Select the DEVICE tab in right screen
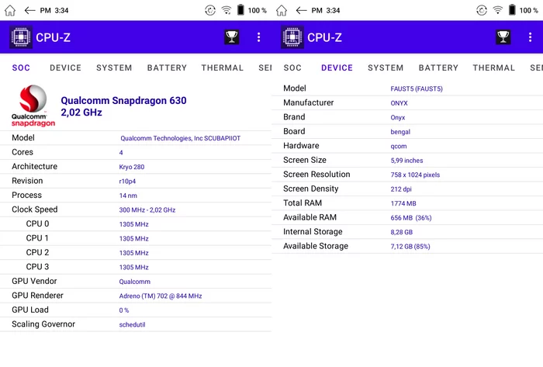The image size is (543, 367). [337, 68]
